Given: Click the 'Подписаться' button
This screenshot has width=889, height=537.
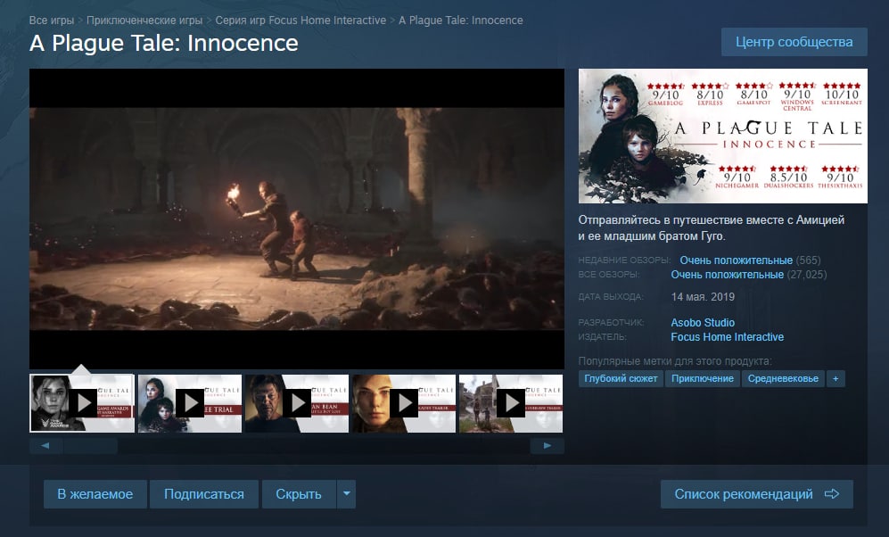Looking at the screenshot, I should pos(204,494).
